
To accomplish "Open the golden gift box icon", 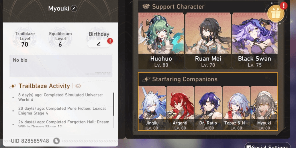I will pos(276,14).
